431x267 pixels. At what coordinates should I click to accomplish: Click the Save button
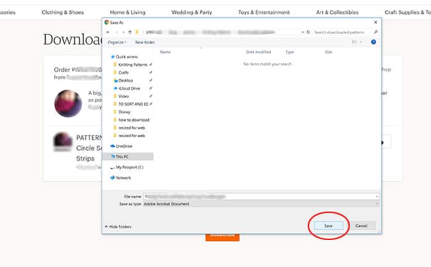point(328,226)
